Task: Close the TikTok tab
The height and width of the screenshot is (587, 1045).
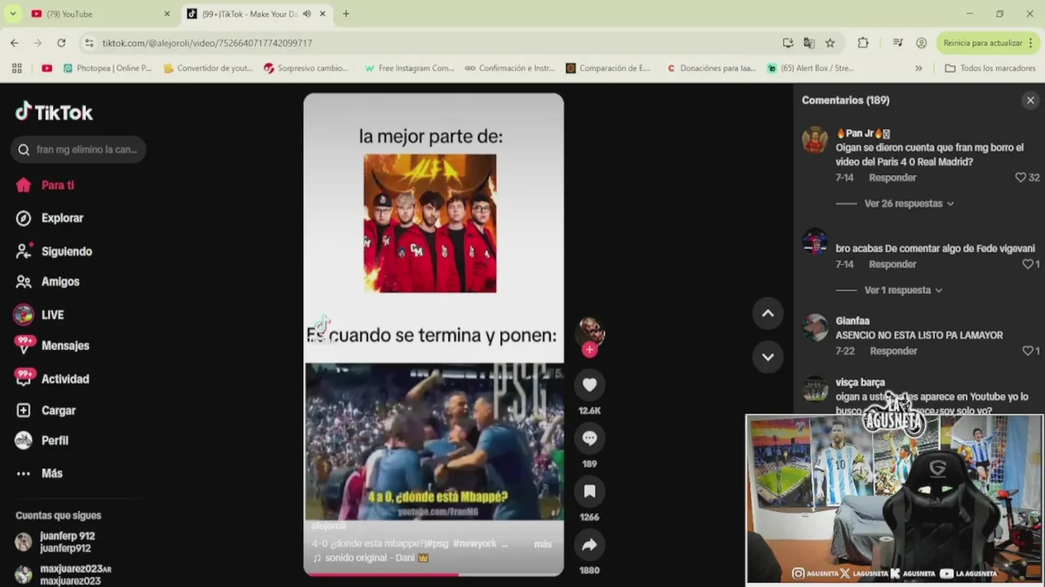Action: click(x=322, y=14)
